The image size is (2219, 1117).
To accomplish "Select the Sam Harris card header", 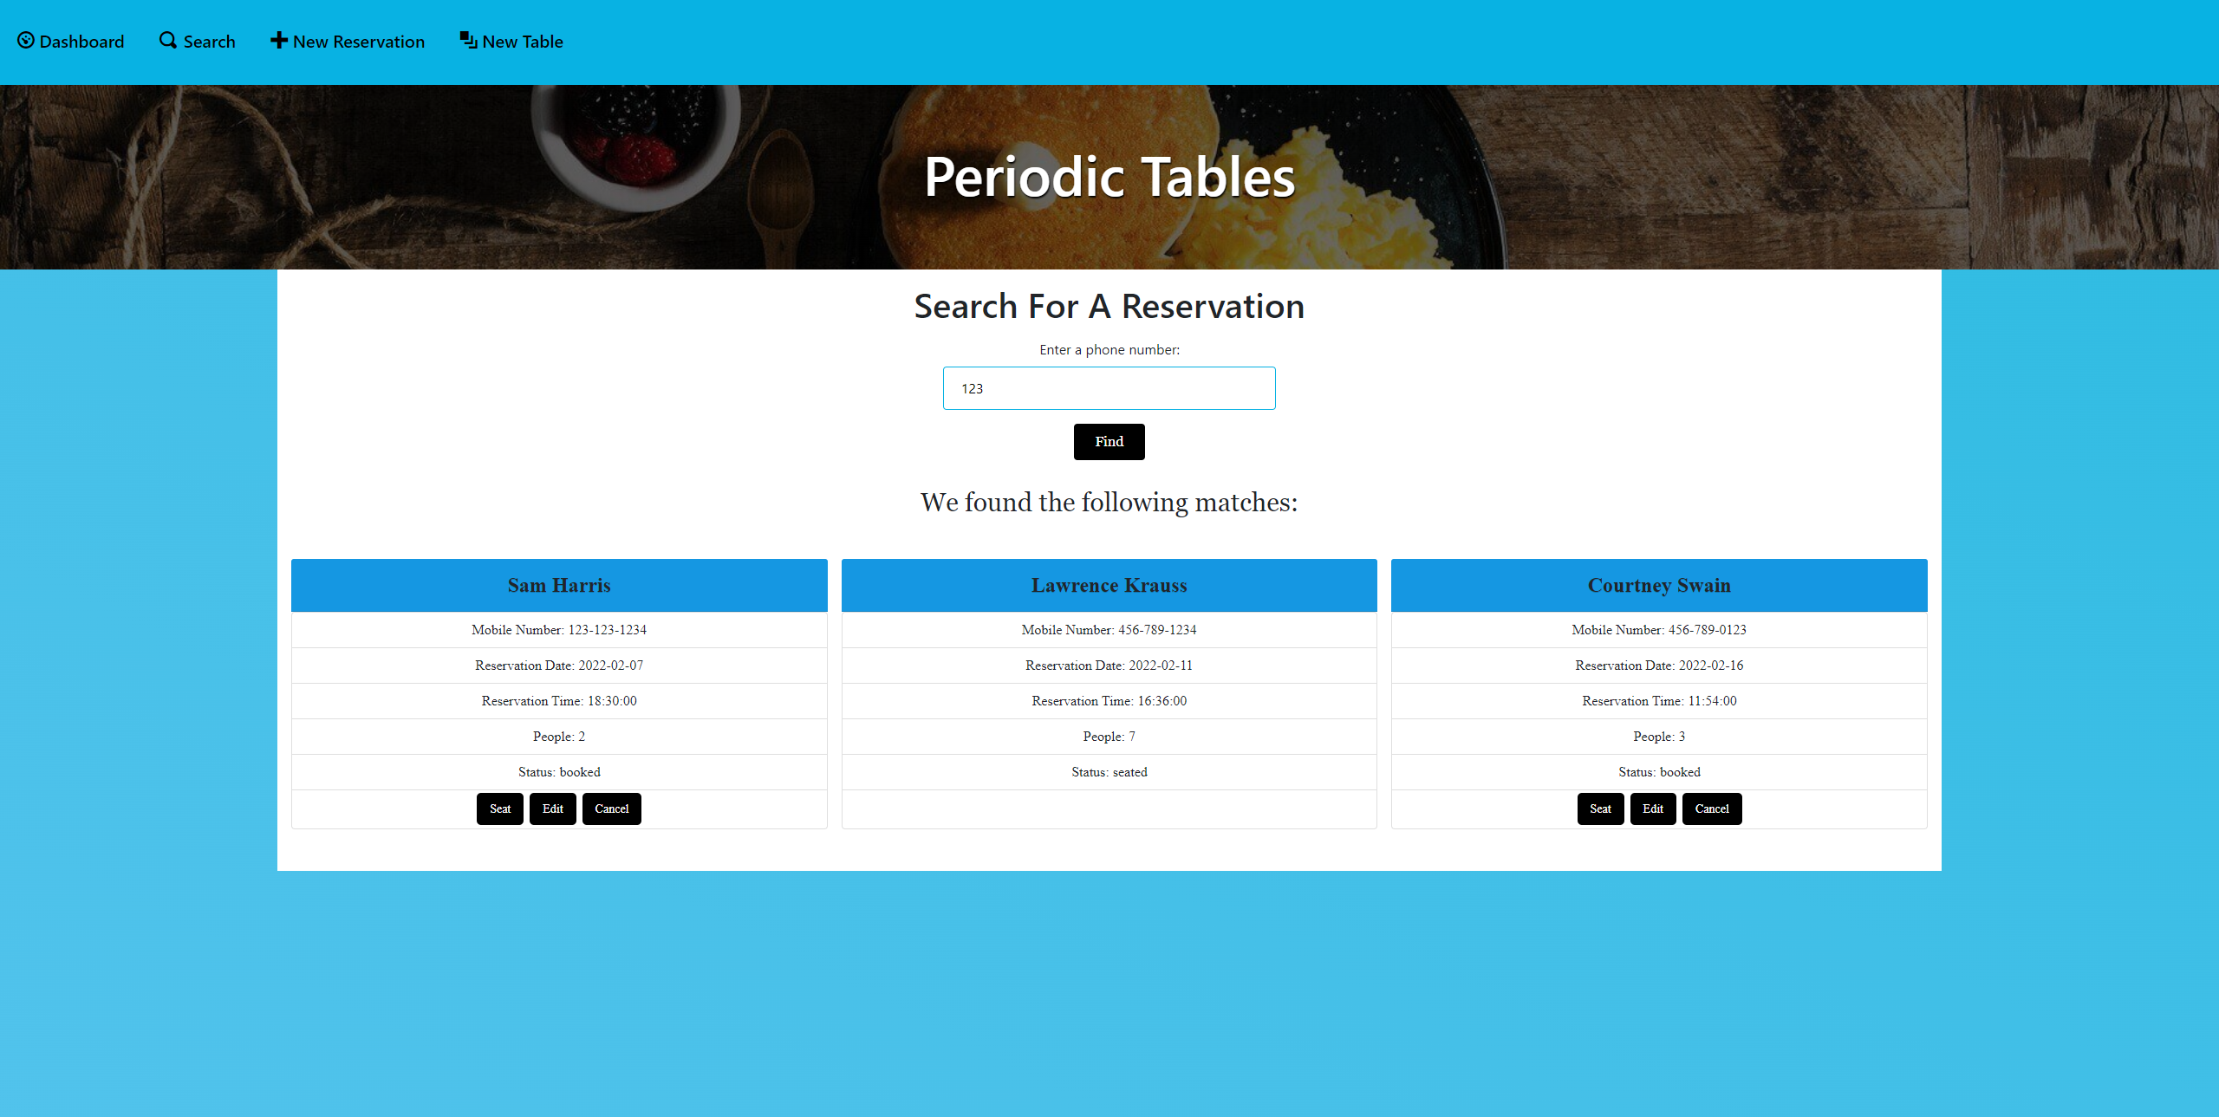I will coord(559,585).
